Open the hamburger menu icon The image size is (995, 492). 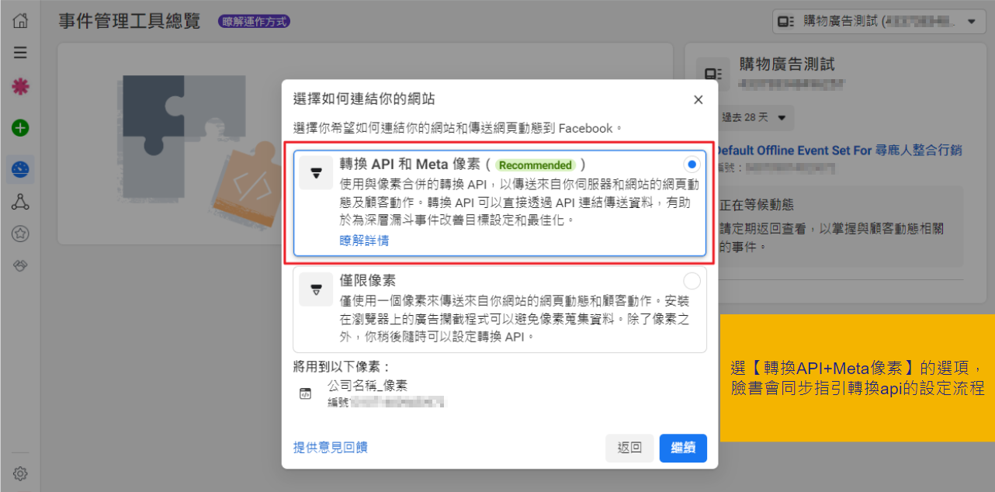21,53
